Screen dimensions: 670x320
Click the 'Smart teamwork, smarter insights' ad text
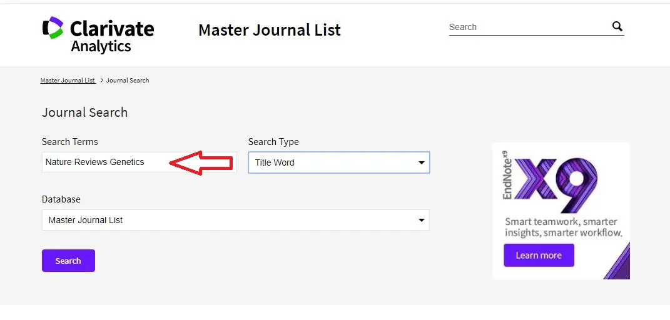coord(563,227)
